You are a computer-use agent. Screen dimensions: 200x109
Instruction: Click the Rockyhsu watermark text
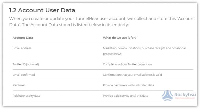coord(185,95)
